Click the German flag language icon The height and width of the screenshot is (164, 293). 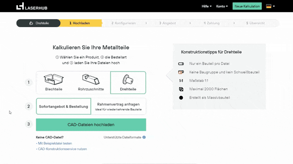[x=269, y=6]
